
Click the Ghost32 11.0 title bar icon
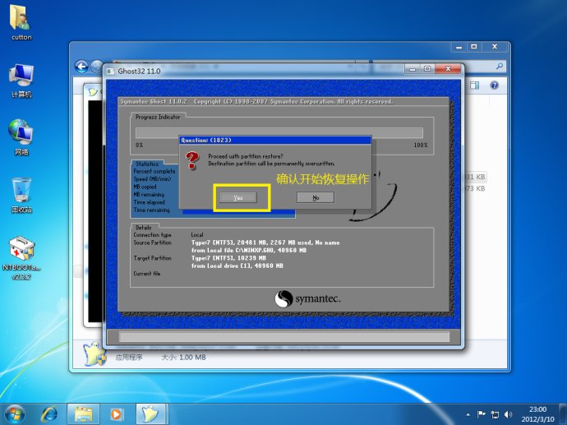coord(110,72)
